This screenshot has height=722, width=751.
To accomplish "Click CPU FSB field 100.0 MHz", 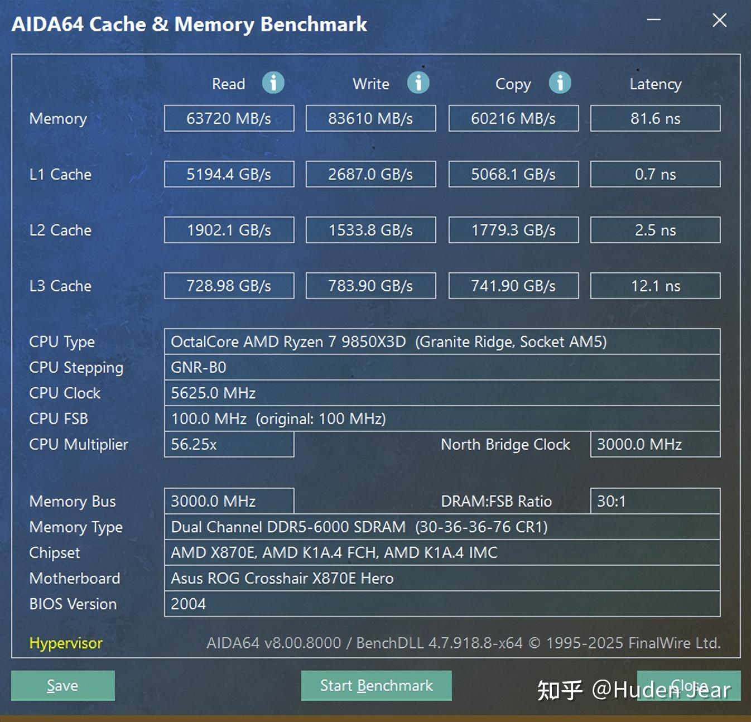I will (442, 418).
